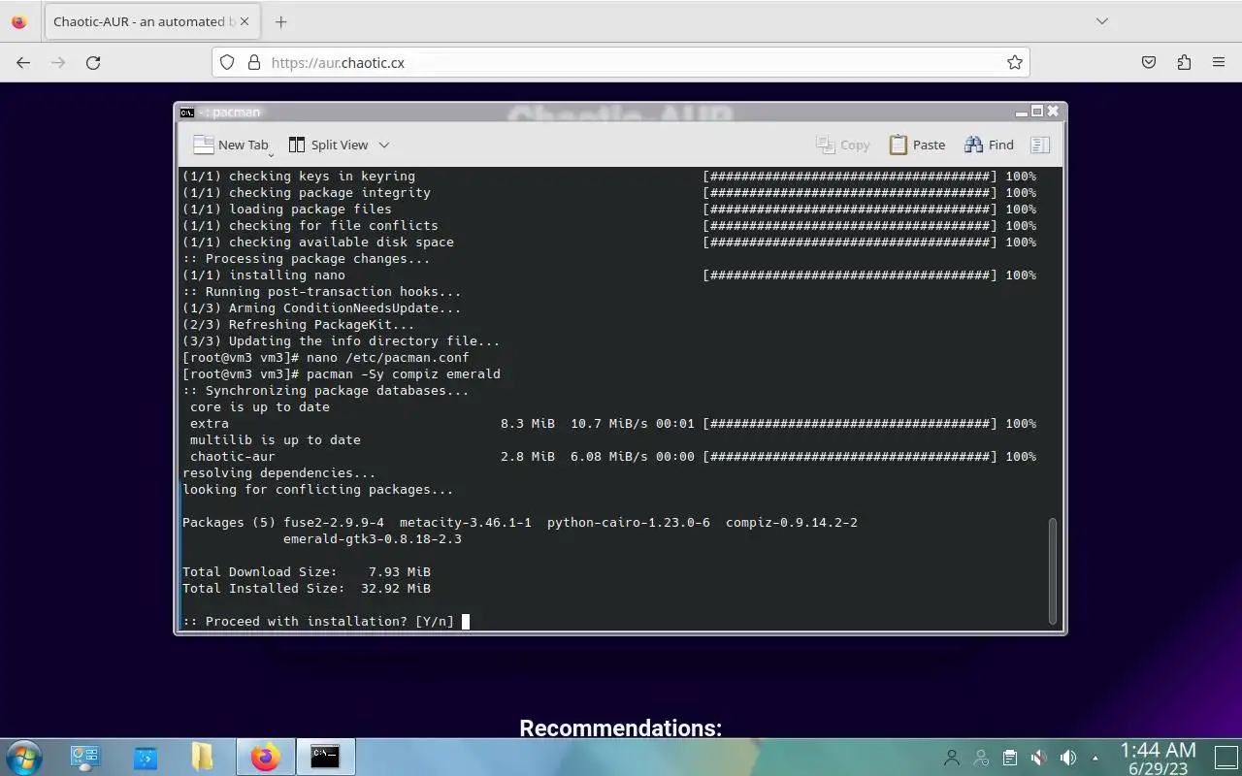Screen dimensions: 1242x776
Task: Click the muted audio tray icon
Action: [1038, 758]
